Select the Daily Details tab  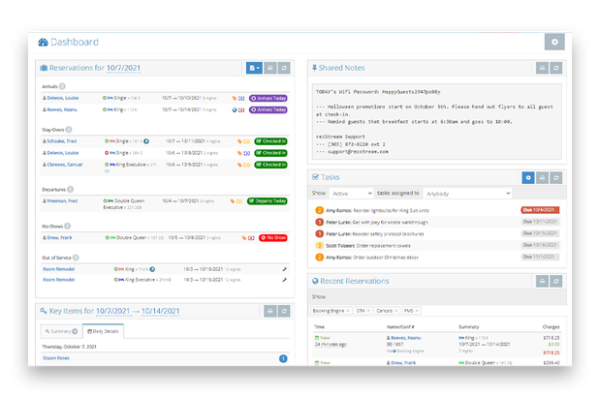coord(103,331)
